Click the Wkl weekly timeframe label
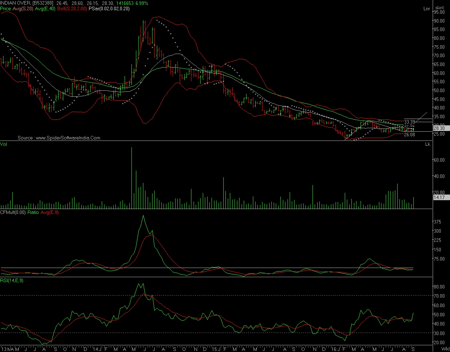Viewport: 450px width, 352px height. point(445,349)
